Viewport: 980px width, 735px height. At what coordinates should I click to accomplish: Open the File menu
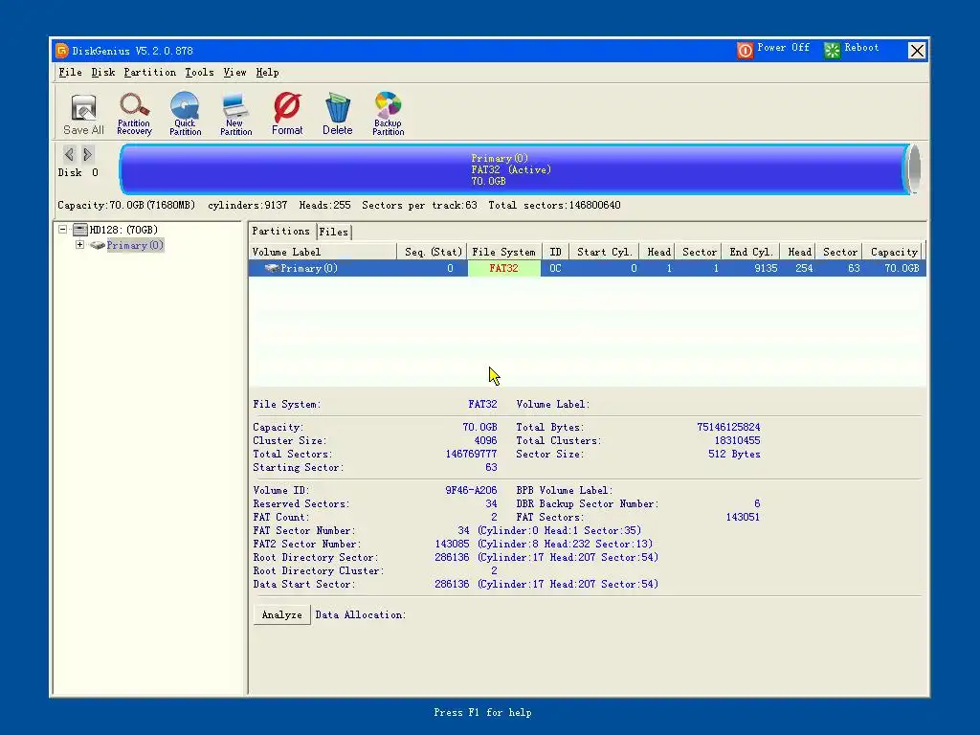click(71, 73)
